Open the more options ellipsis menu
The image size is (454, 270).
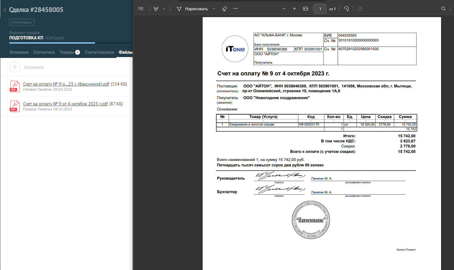235,9
